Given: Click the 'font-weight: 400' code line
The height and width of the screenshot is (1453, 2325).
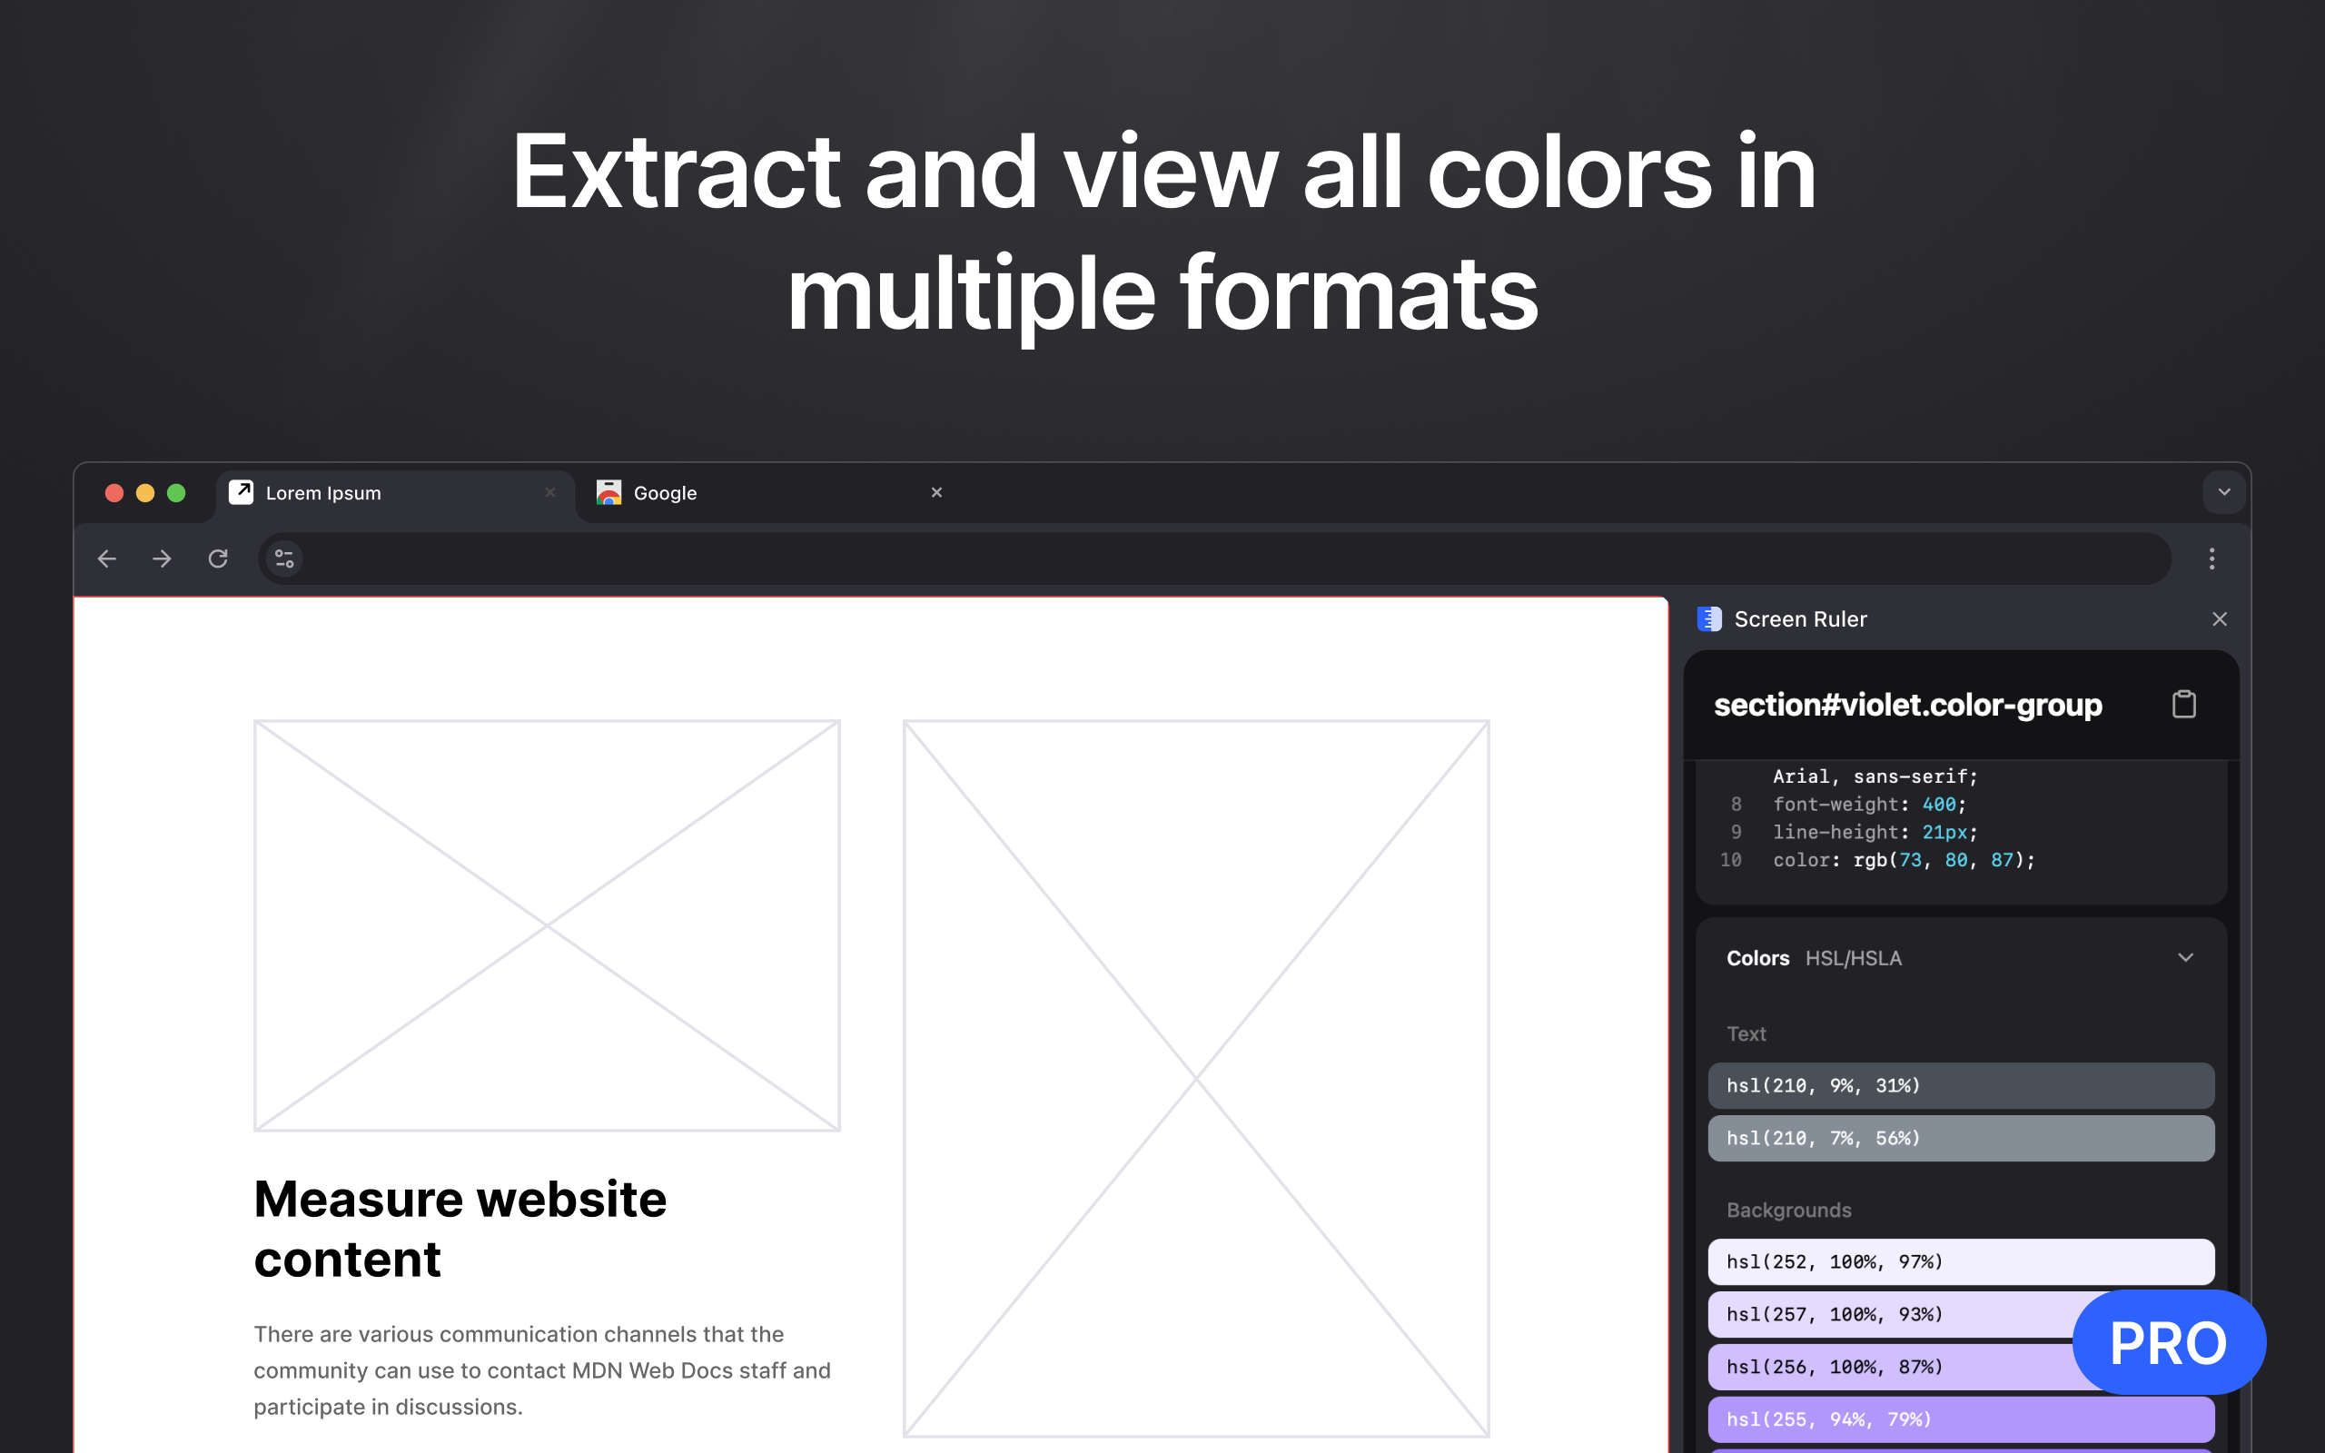Looking at the screenshot, I should pyautogui.click(x=1869, y=805).
